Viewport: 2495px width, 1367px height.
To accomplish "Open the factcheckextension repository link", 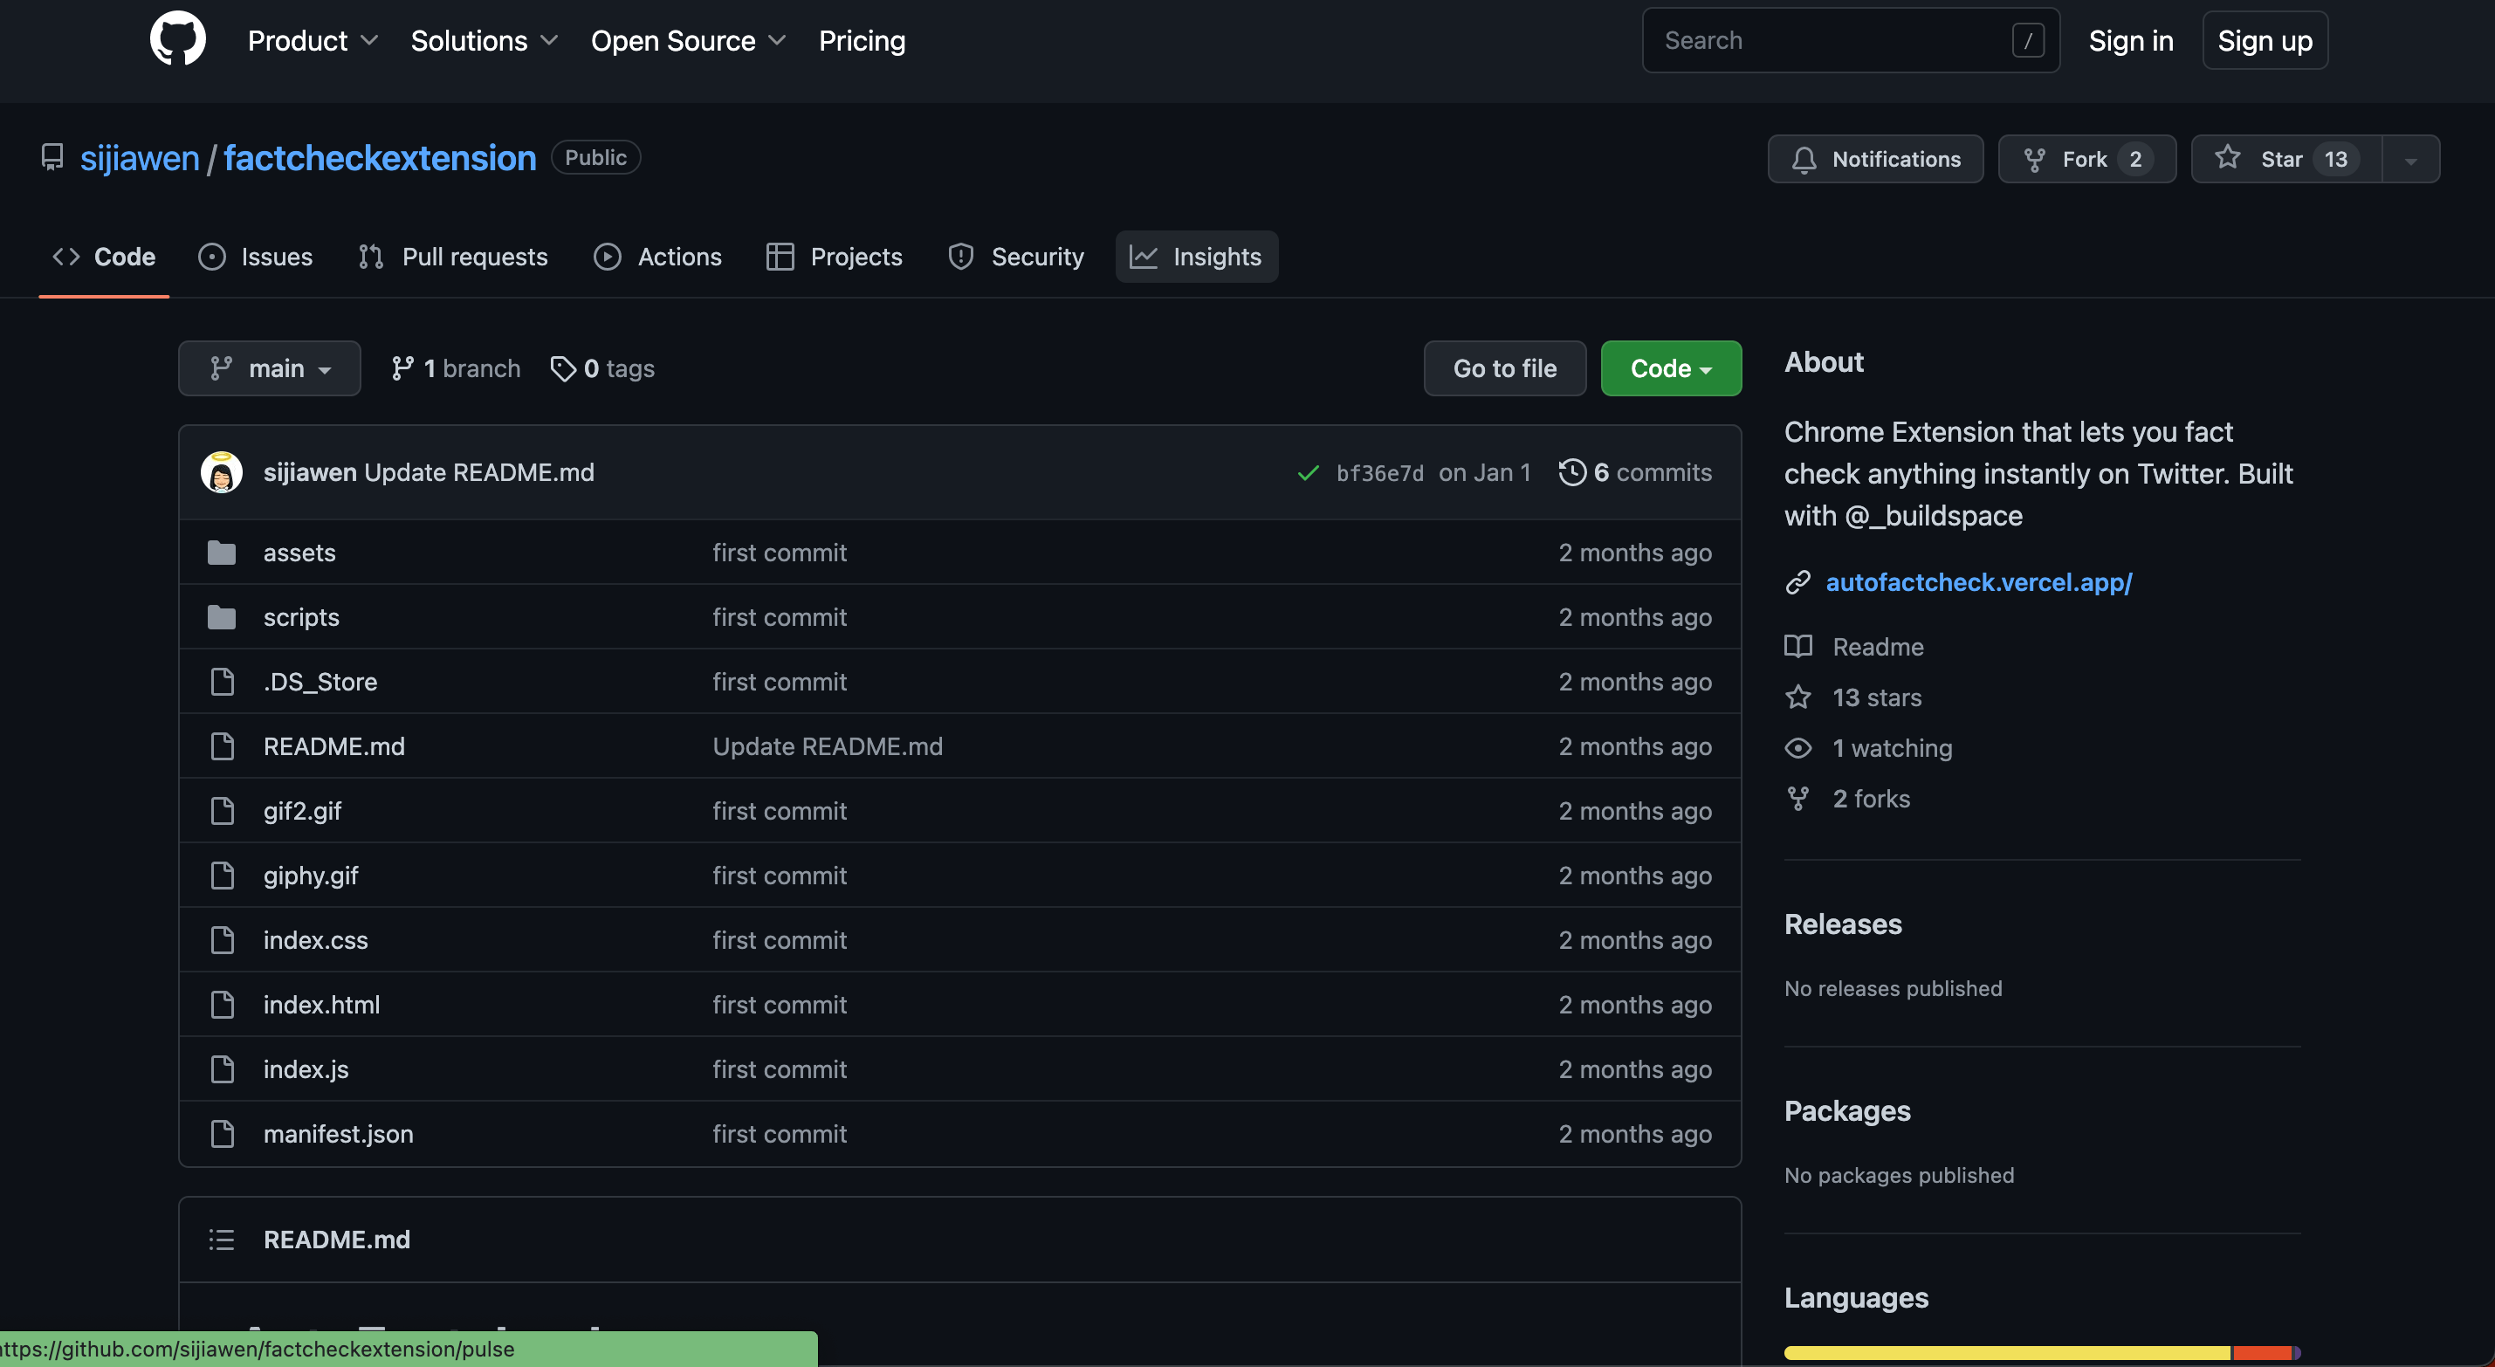I will point(380,158).
